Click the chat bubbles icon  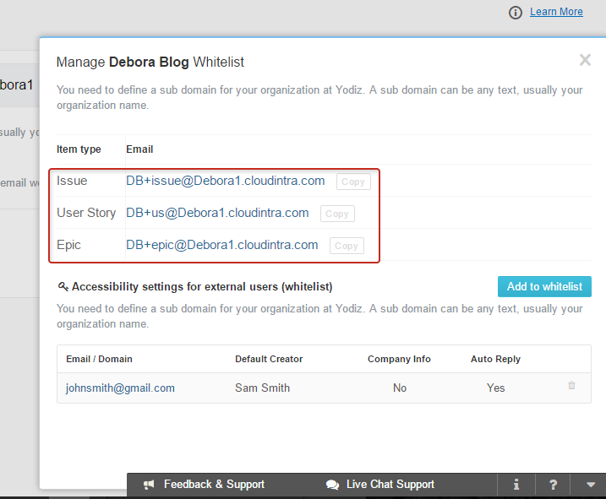click(x=332, y=485)
